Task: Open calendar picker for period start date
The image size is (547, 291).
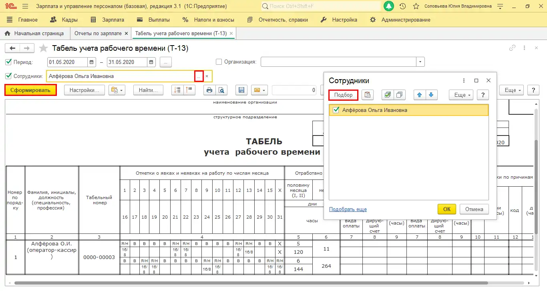Action: tap(91, 62)
